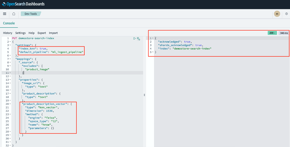Open the hamburger navigation menu
The height and width of the screenshot is (147, 290).
coord(5,14)
